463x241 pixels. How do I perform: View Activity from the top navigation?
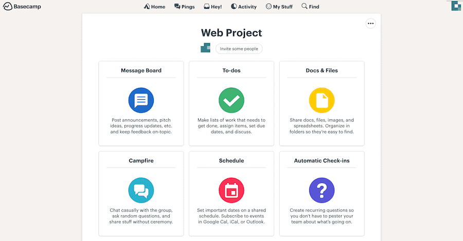(243, 7)
